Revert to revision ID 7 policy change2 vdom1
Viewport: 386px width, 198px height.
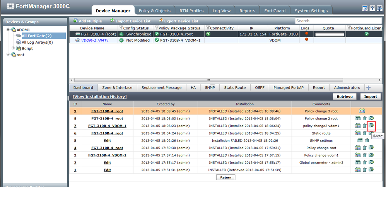coord(371,126)
